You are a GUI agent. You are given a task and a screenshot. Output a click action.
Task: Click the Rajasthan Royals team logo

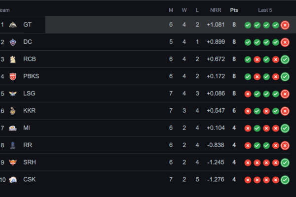pyautogui.click(x=13, y=145)
